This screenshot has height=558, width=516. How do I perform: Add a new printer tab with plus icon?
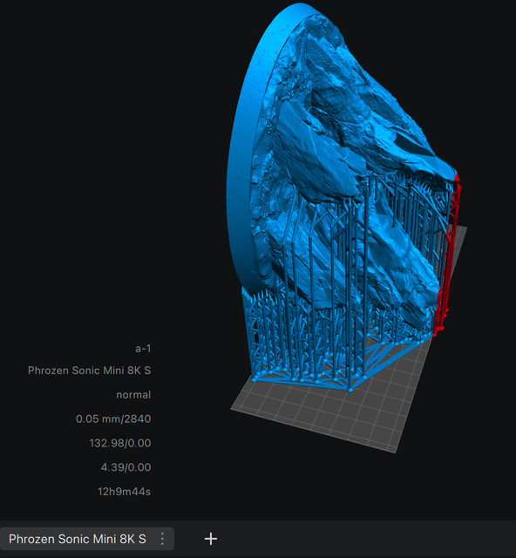(211, 539)
